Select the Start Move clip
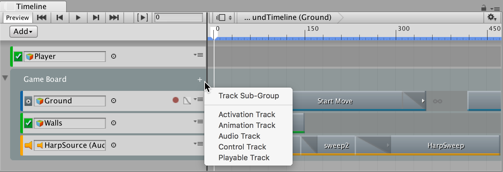The height and width of the screenshot is (172, 503). pyautogui.click(x=347, y=101)
